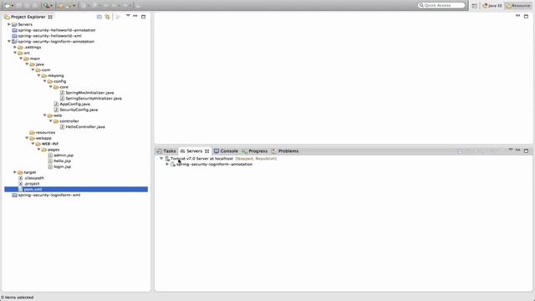The width and height of the screenshot is (535, 301).
Task: Maximize the Project Explorer view
Action: click(x=143, y=17)
